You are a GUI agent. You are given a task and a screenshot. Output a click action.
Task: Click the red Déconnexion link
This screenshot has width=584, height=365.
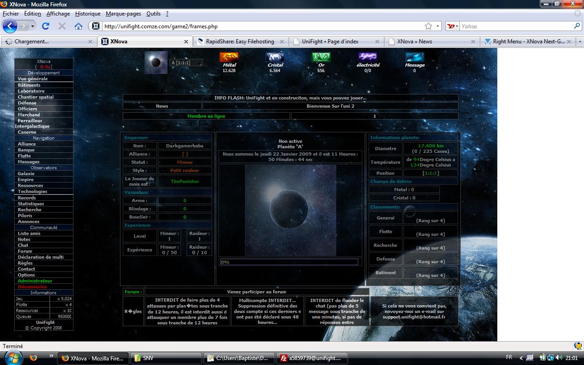[32, 287]
